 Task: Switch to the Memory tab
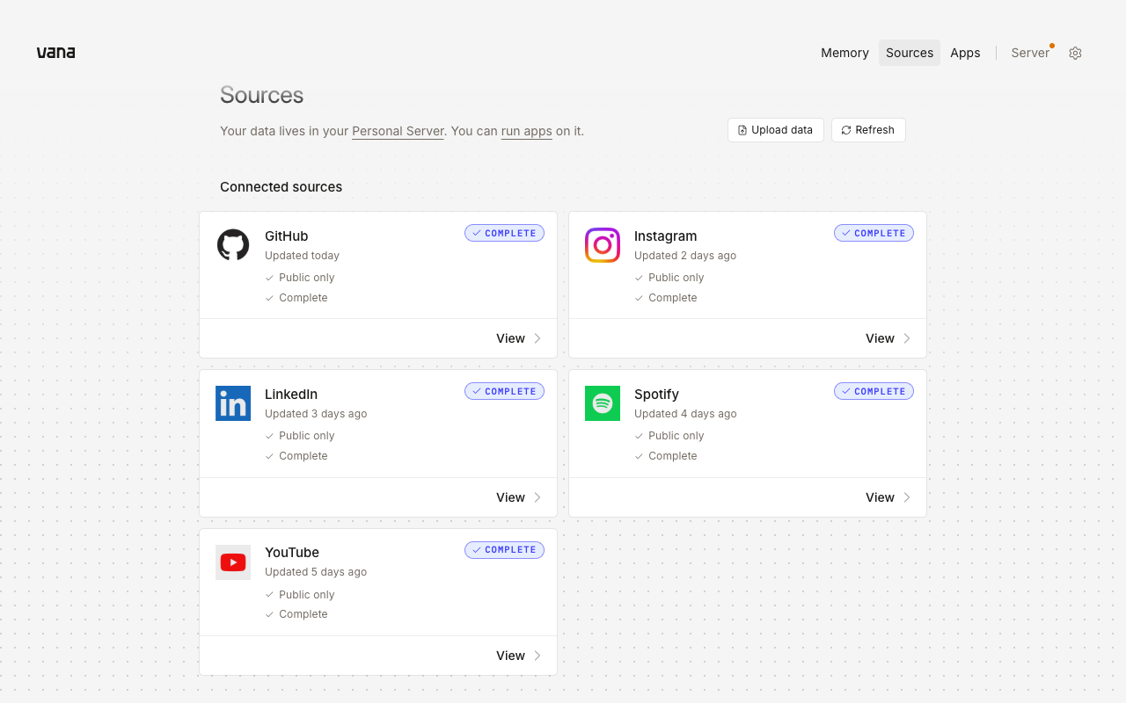click(844, 53)
